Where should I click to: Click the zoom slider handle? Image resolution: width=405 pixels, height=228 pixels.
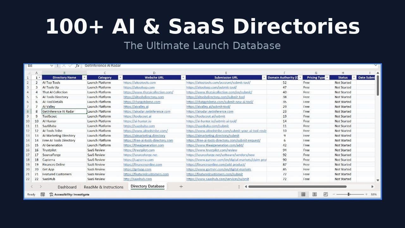point(349,194)
